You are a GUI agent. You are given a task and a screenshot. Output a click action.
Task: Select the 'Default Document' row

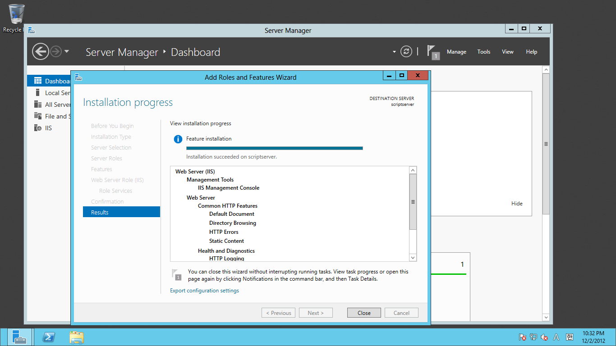coord(232,214)
